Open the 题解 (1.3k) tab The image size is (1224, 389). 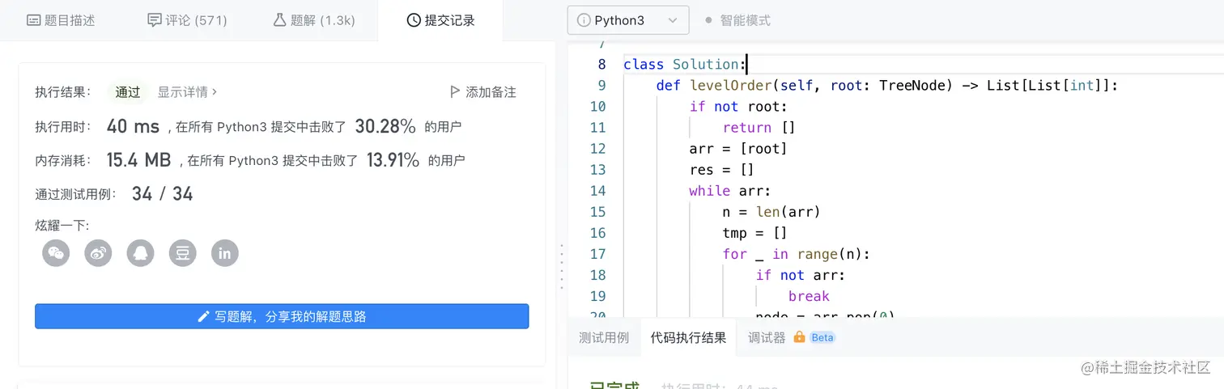314,20
